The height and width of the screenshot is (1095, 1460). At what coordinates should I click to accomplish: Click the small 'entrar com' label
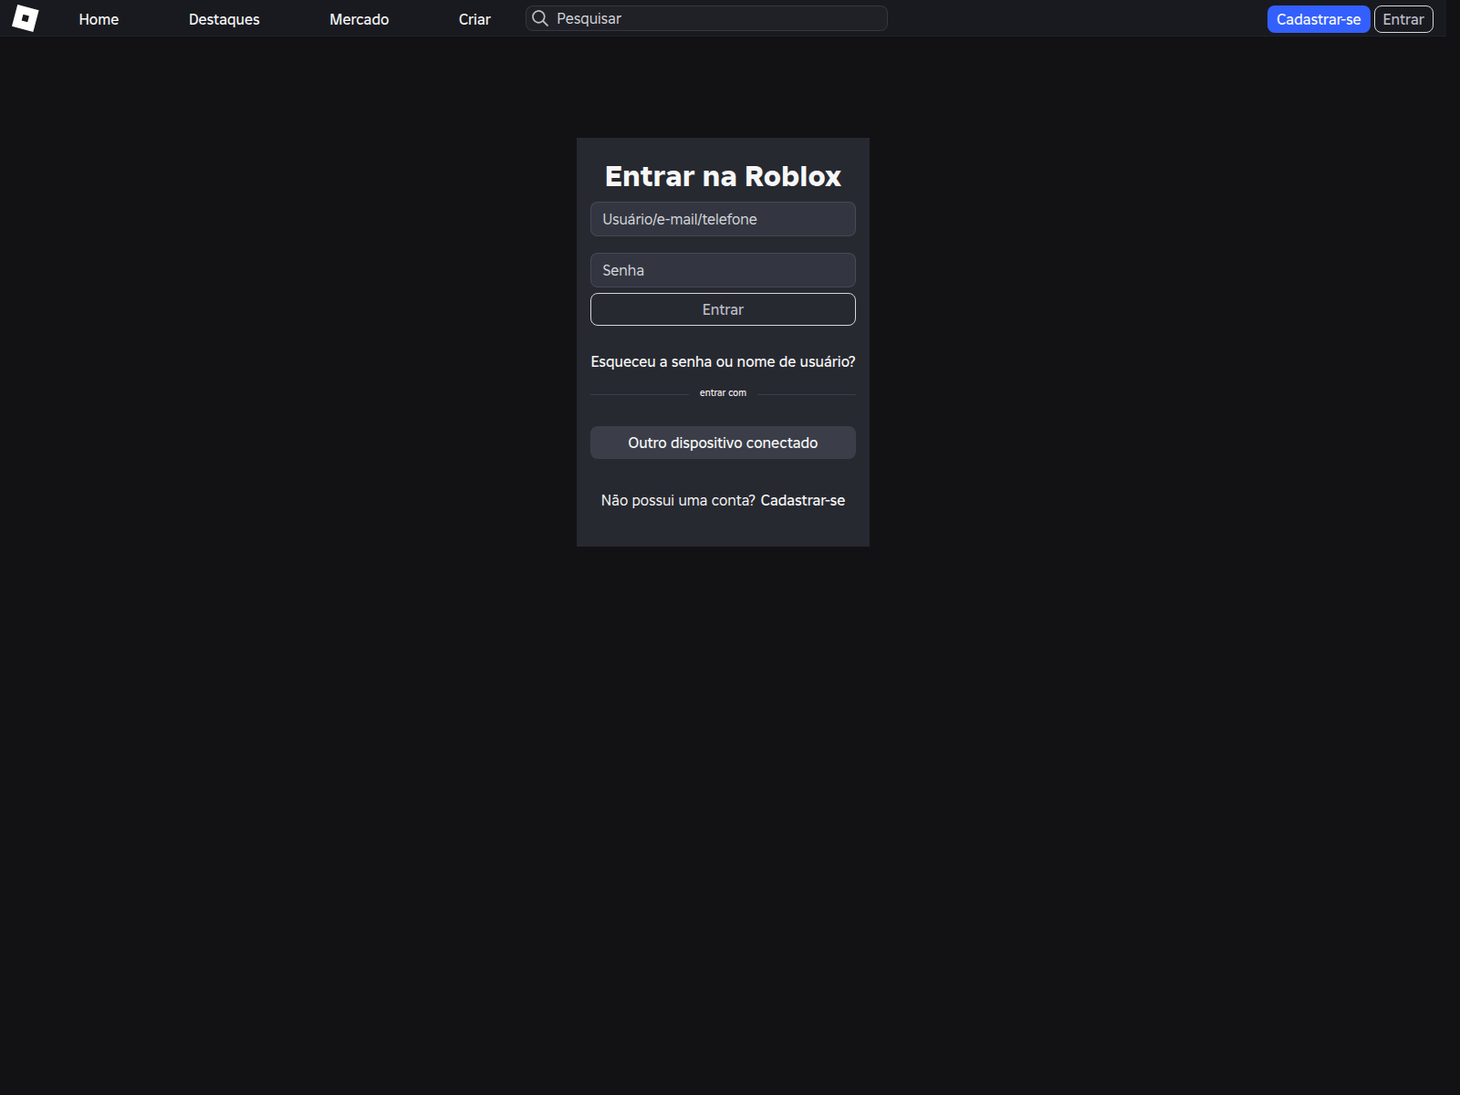723,392
